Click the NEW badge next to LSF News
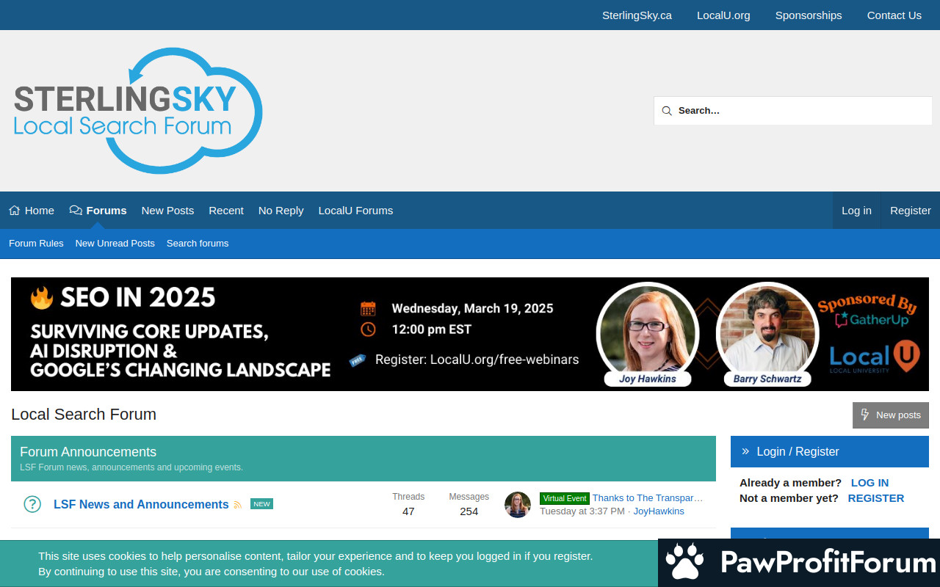The image size is (940, 587). coord(261,504)
